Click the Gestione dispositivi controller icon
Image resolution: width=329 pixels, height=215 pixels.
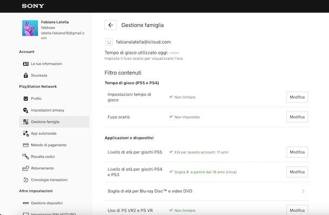[26, 203]
